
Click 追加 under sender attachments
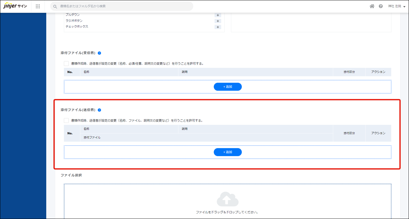227,152
